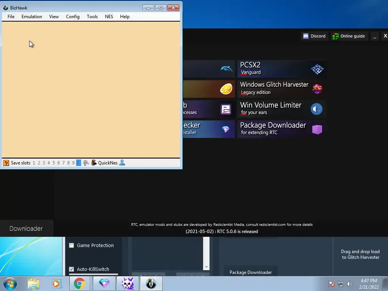Click the QuickNes core label

[x=108, y=163]
